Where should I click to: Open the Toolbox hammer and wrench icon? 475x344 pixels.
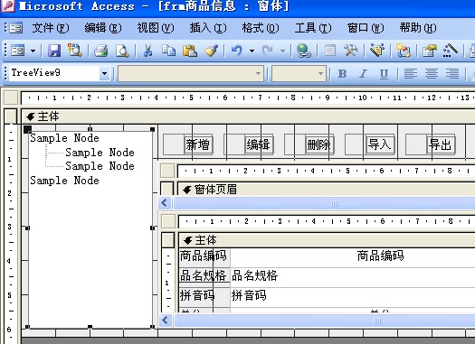coord(351,51)
